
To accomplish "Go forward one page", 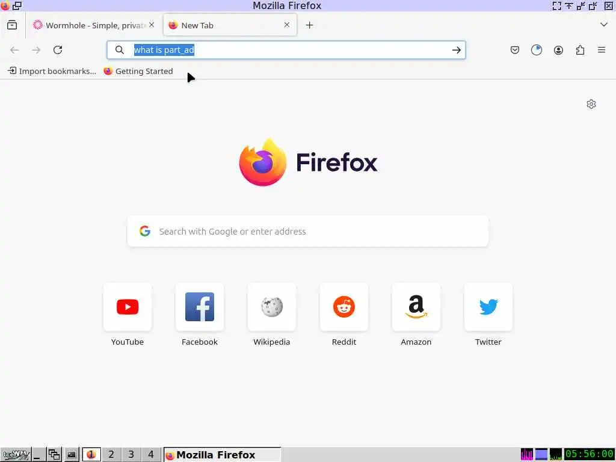I will (36, 50).
